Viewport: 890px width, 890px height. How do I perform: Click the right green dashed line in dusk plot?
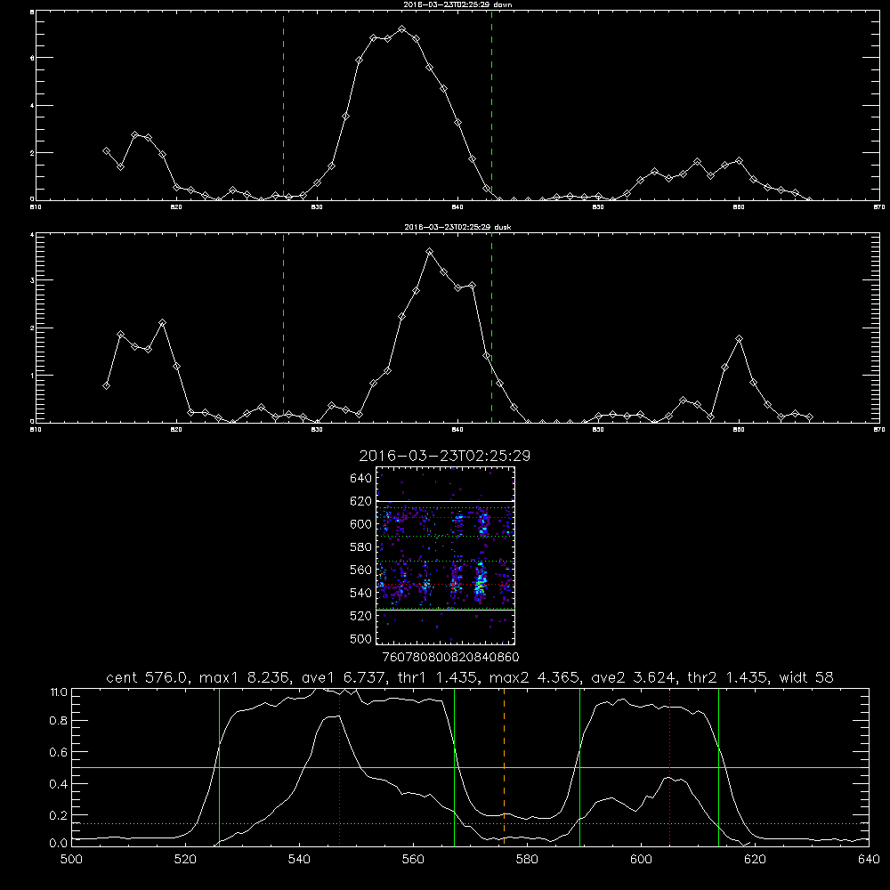coord(491,328)
